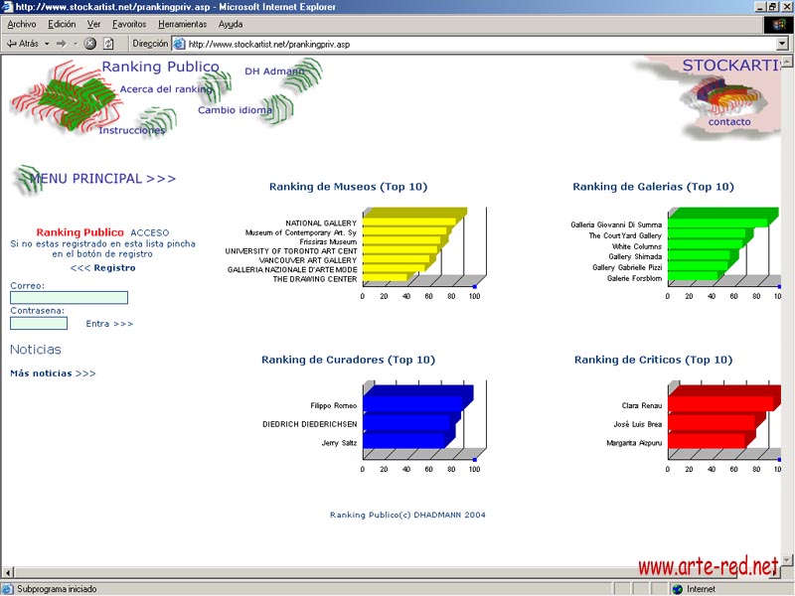Click the forward arrow in toolbar

pyautogui.click(x=61, y=44)
